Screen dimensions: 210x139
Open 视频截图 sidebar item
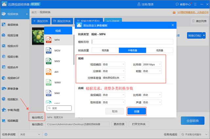(x=15, y=121)
